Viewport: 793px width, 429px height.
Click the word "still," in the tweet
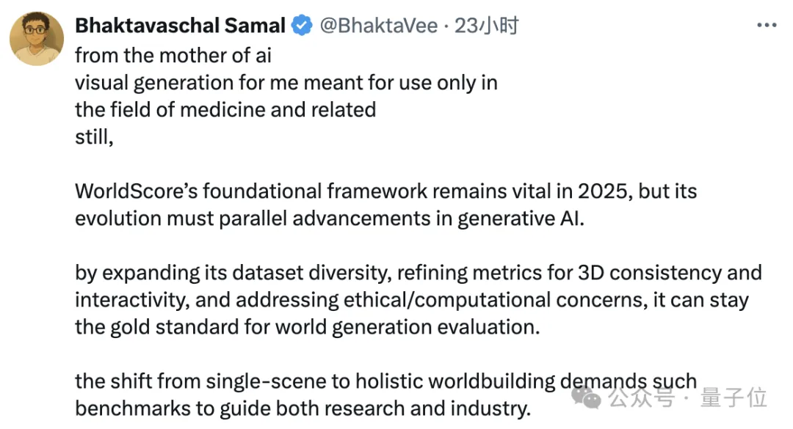coord(94,137)
